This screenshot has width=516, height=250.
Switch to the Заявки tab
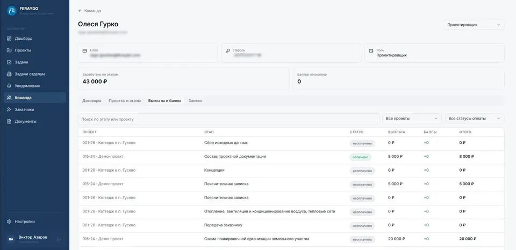point(195,101)
